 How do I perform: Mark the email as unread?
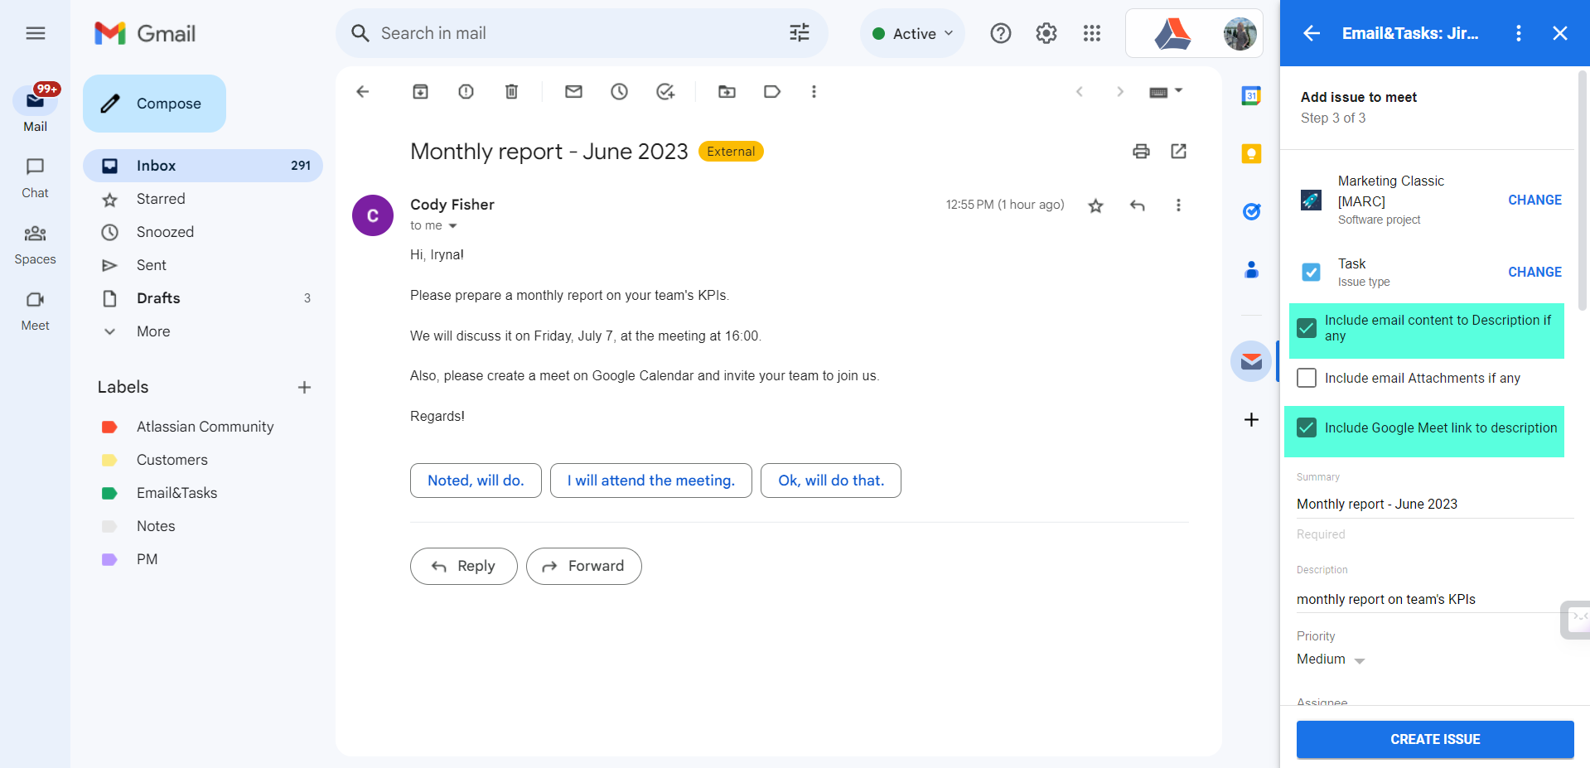[573, 92]
